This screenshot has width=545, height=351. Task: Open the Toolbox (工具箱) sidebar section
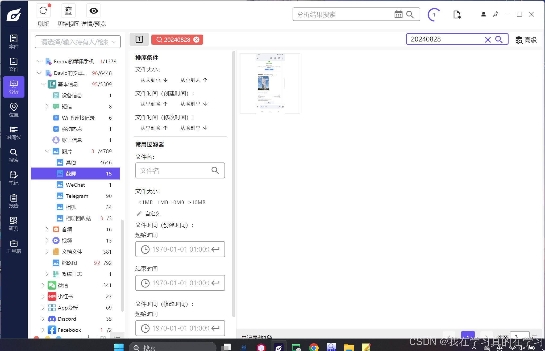14,246
